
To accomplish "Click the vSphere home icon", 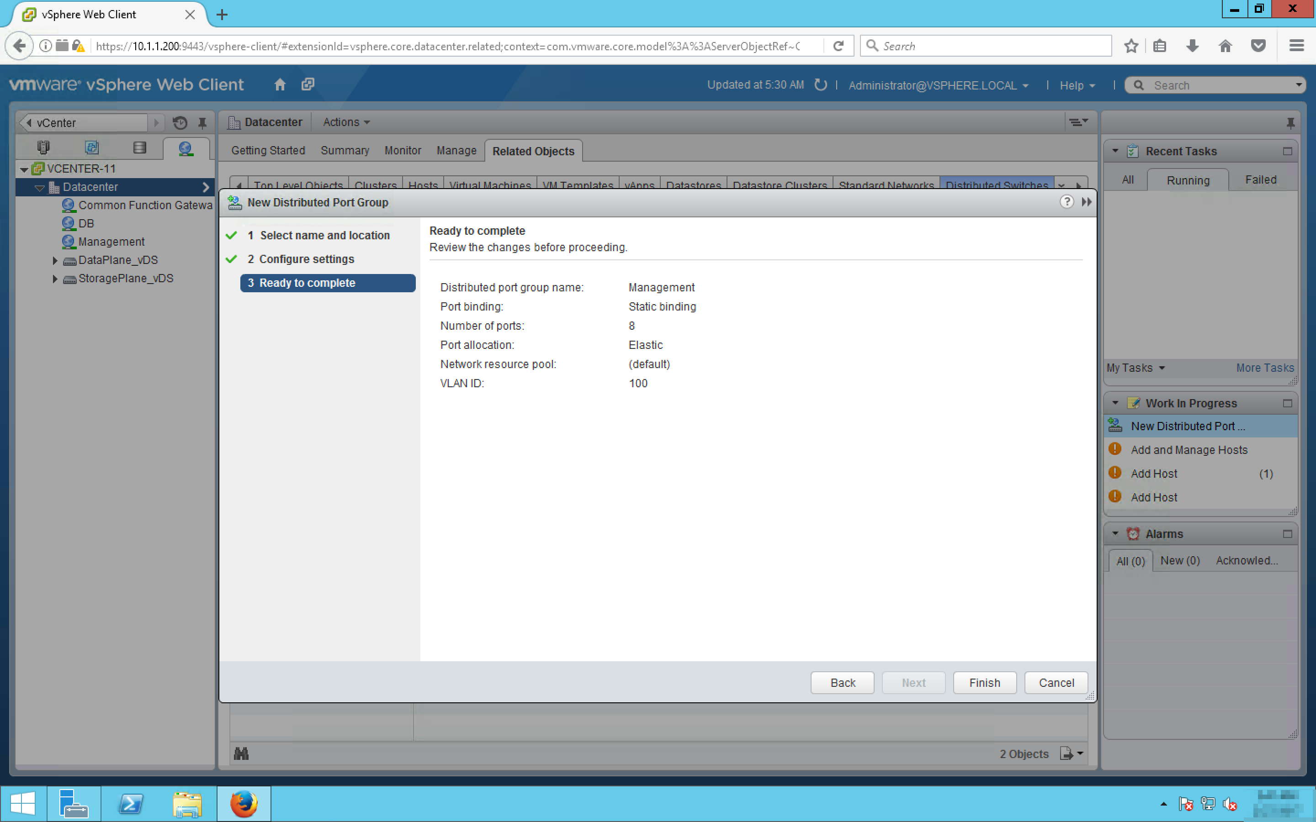I will (x=280, y=85).
